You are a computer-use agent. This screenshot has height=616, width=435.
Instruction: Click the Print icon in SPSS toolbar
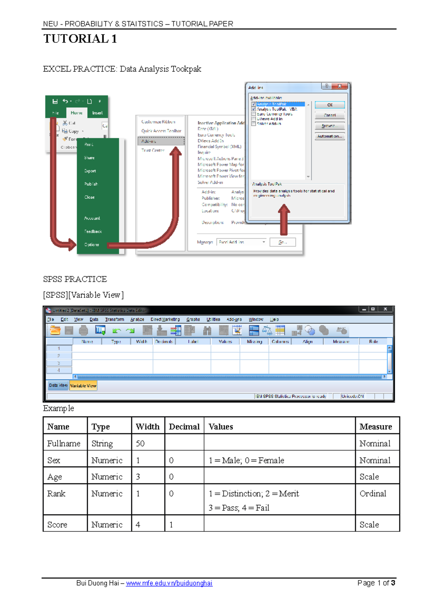(83, 330)
